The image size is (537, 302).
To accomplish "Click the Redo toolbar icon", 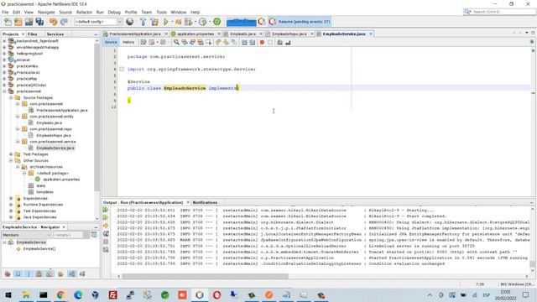I will (64, 22).
